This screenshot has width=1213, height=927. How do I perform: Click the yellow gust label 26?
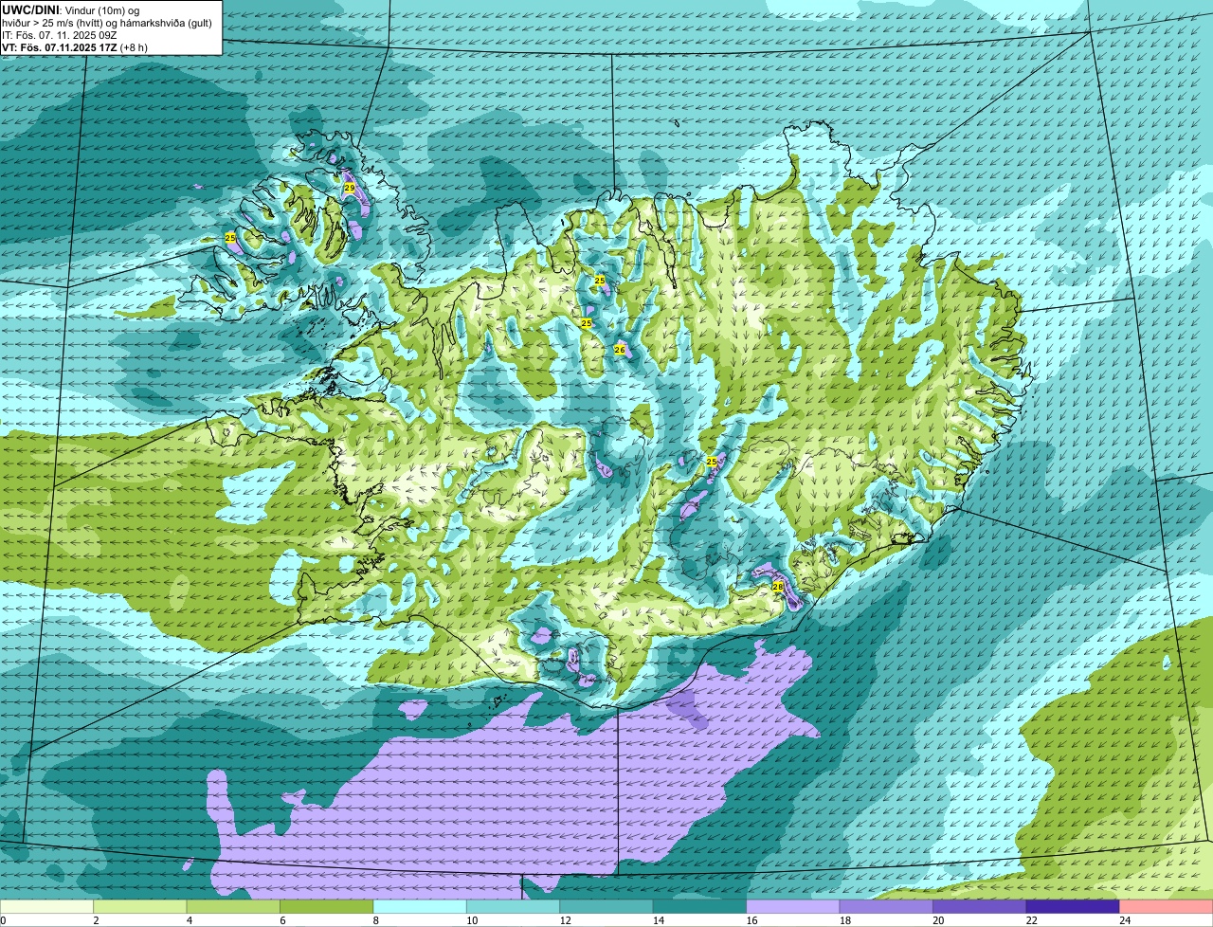[620, 350]
